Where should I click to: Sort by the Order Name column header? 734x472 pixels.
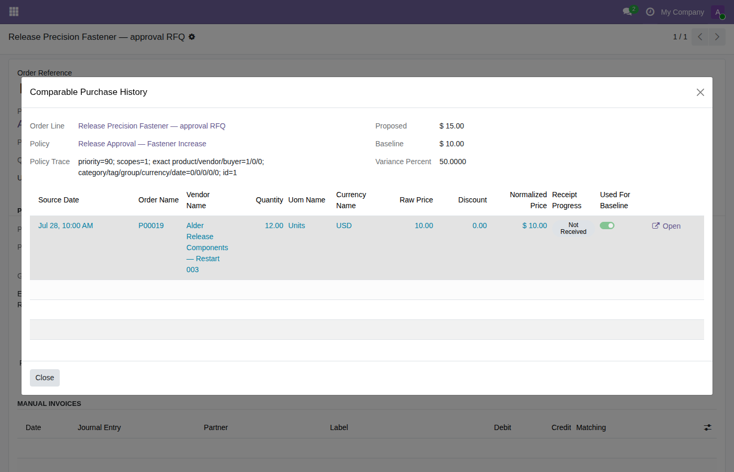tap(158, 200)
